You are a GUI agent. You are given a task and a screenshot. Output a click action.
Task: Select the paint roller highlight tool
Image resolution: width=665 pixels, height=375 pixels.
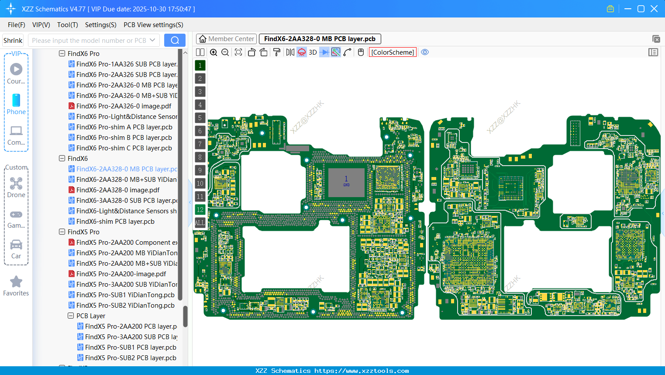(276, 52)
